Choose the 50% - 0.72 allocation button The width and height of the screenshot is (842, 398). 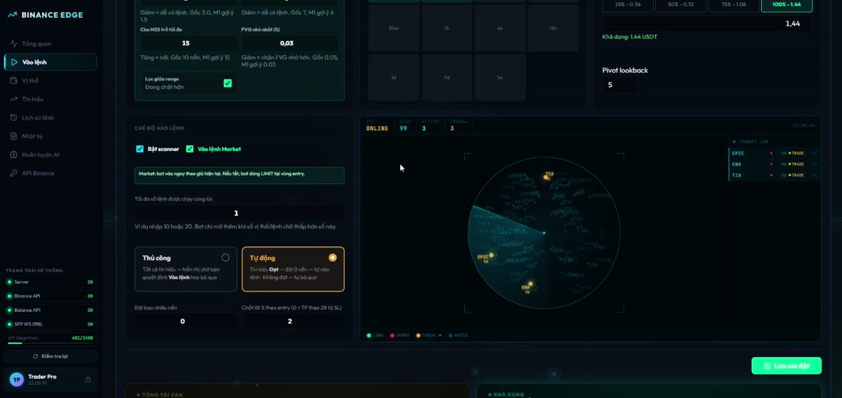pos(681,5)
